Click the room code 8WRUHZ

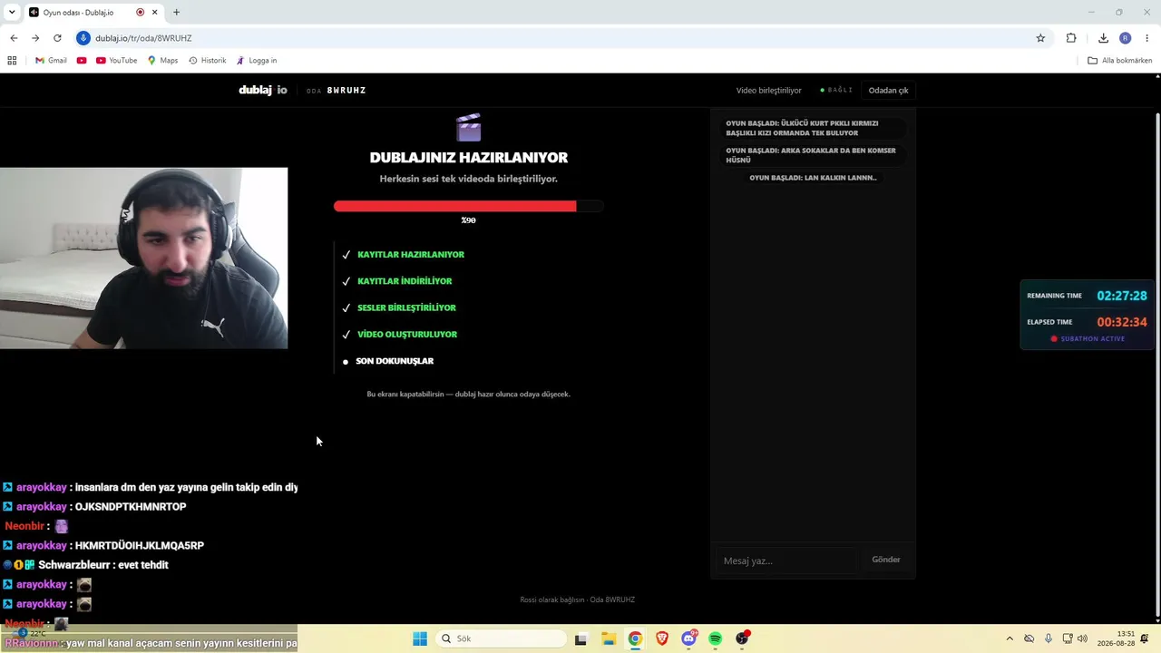[x=346, y=91]
